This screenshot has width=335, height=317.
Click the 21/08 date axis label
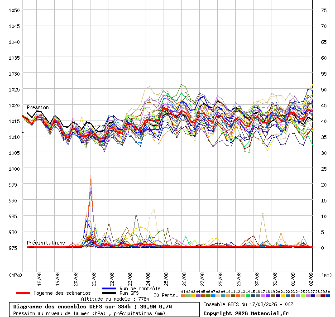click(x=94, y=279)
